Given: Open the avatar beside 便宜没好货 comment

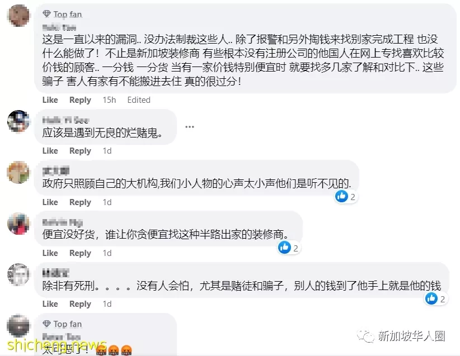Looking at the screenshot, I should (x=18, y=224).
